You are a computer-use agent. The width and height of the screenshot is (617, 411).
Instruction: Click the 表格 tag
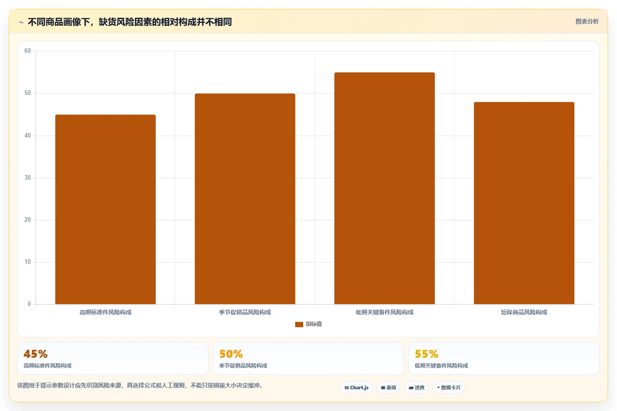[x=388, y=388]
